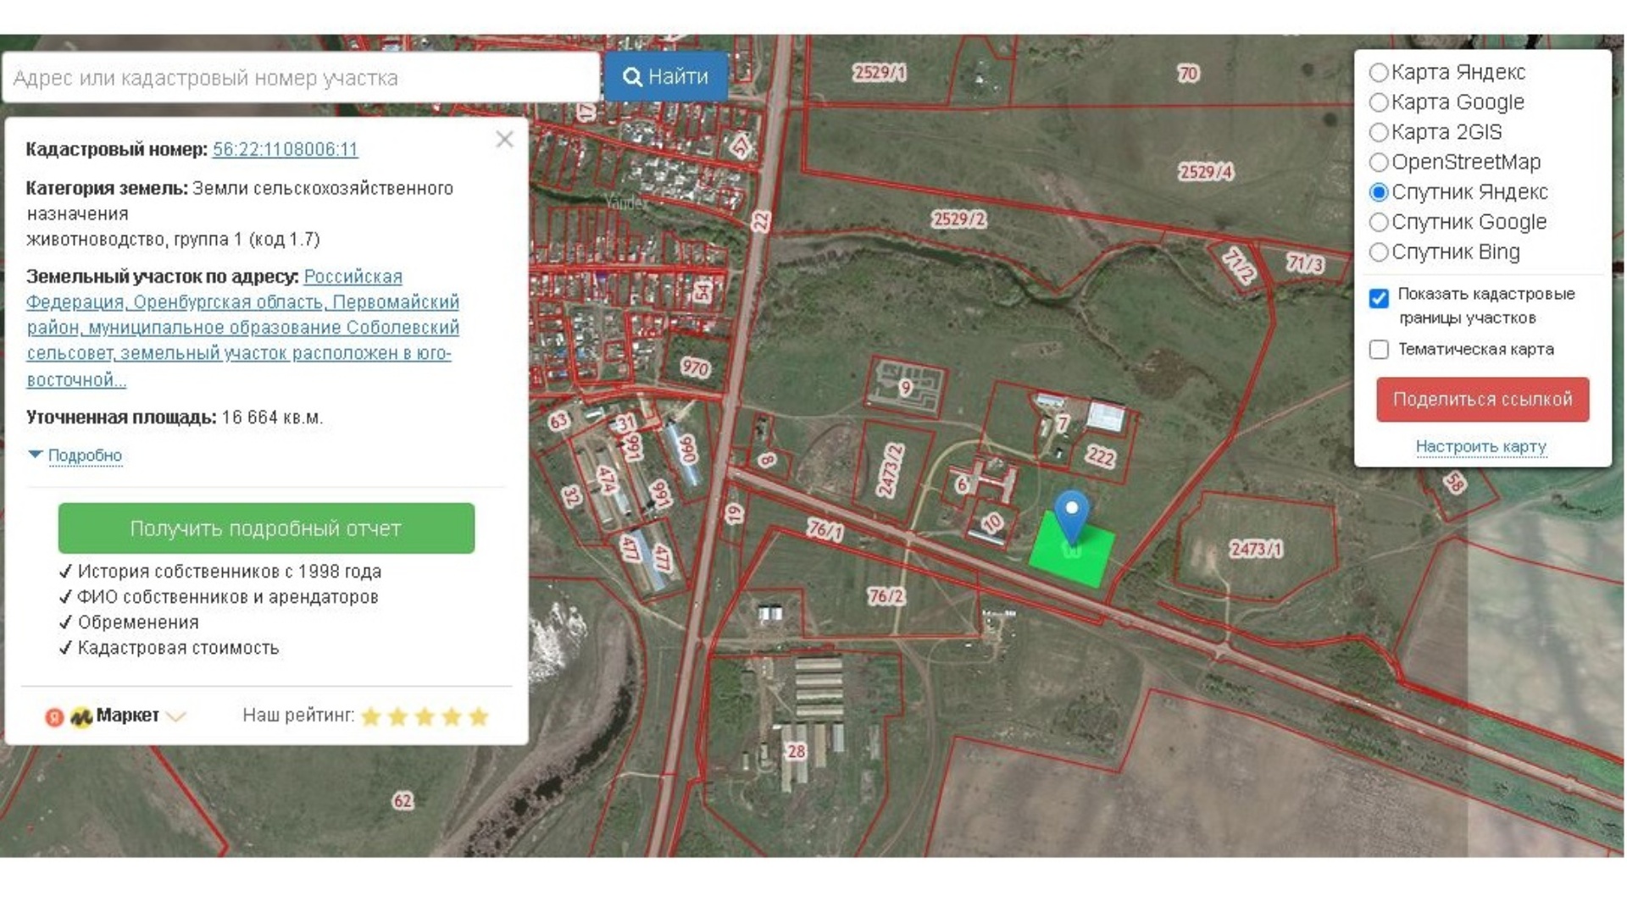Click parcel label 71/3 on map
Image resolution: width=1627 pixels, height=901 pixels.
(1305, 263)
